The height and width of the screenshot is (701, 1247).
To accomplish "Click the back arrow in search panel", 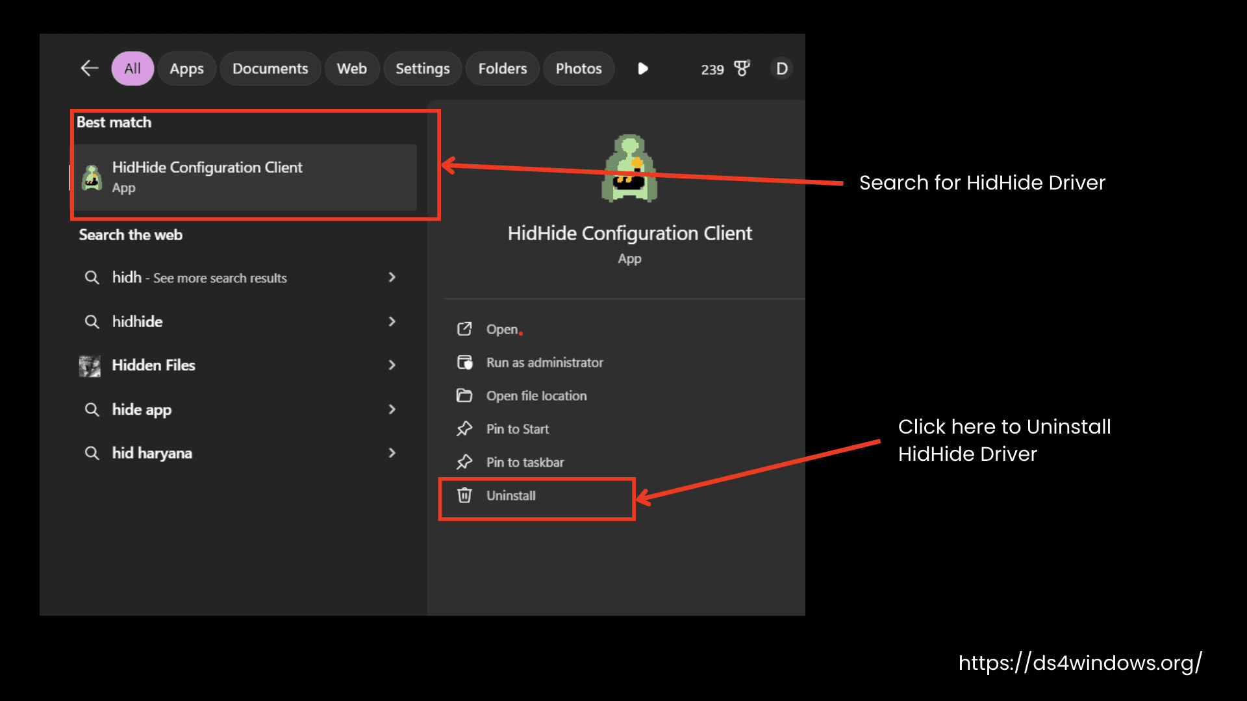I will (x=90, y=68).
